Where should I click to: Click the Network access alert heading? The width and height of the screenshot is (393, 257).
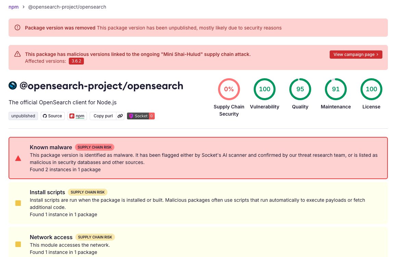51,237
